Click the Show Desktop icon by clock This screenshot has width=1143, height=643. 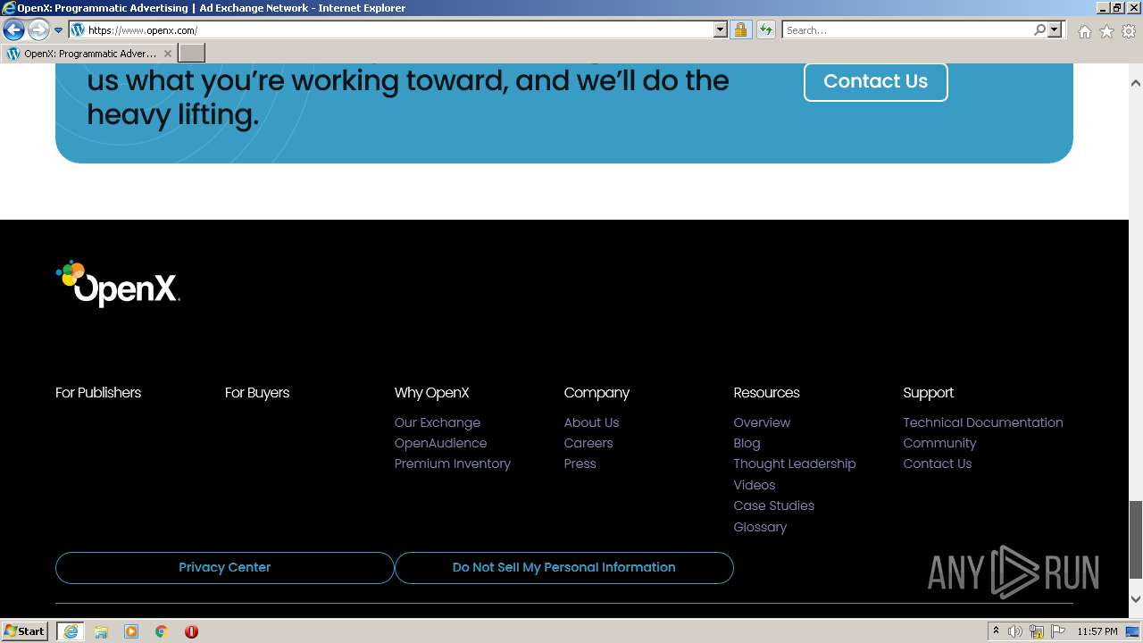pyautogui.click(x=1133, y=631)
